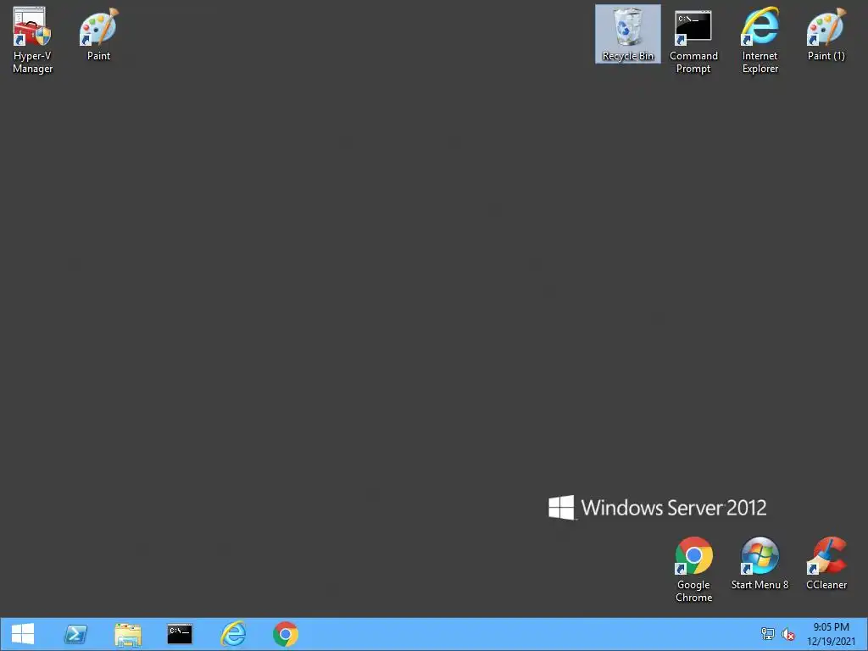
Task: Click the muted volume tray icon
Action: (788, 634)
